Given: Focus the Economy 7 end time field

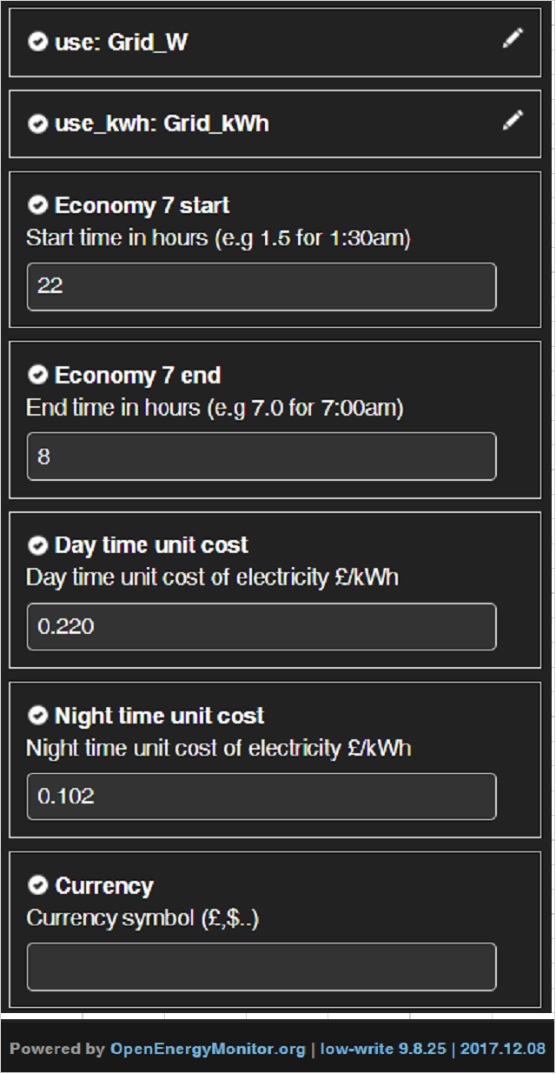Looking at the screenshot, I should 261,457.
